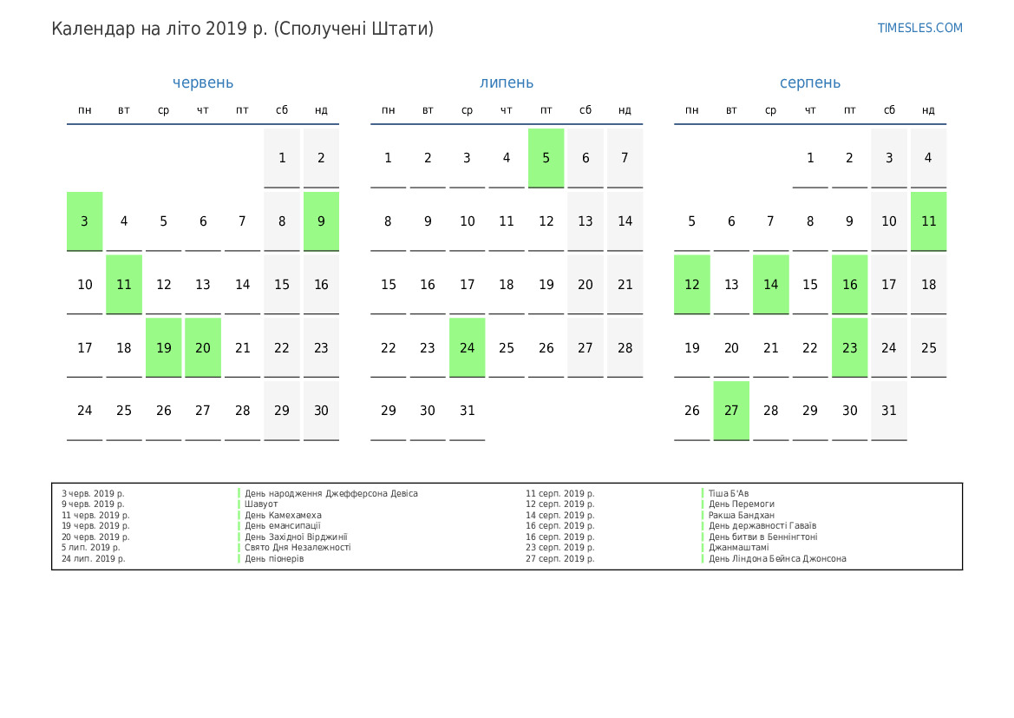Select highlighted day 27 in серпень
This screenshot has height=718, width=1014.
pos(731,411)
